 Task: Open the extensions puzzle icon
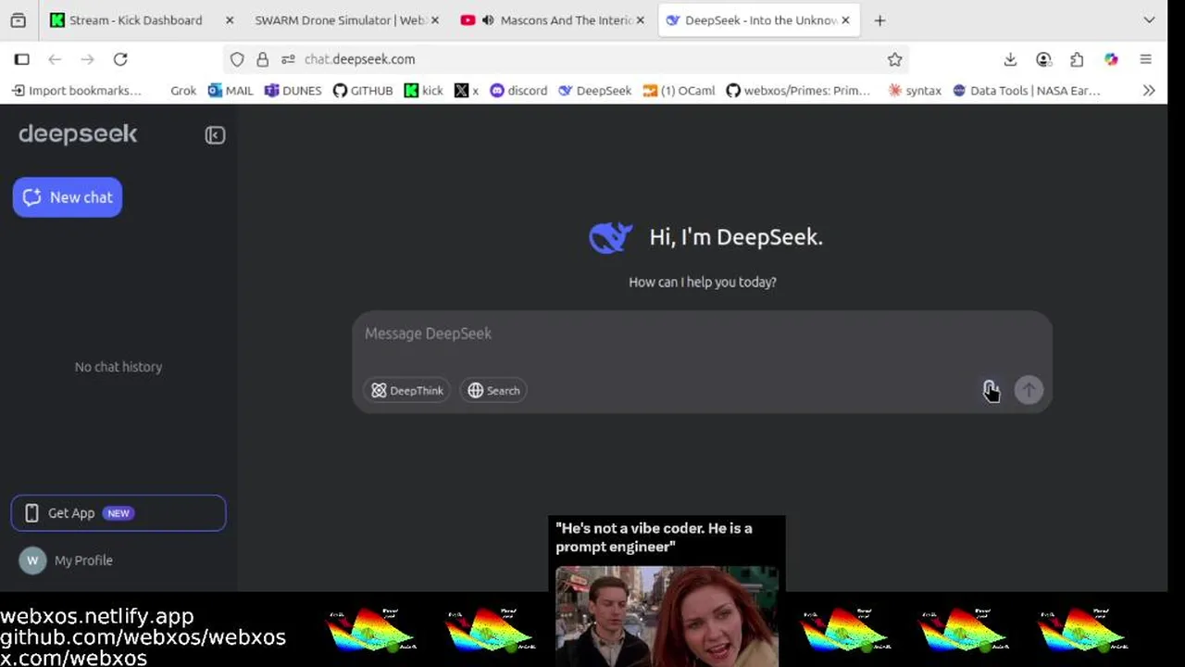1077,59
